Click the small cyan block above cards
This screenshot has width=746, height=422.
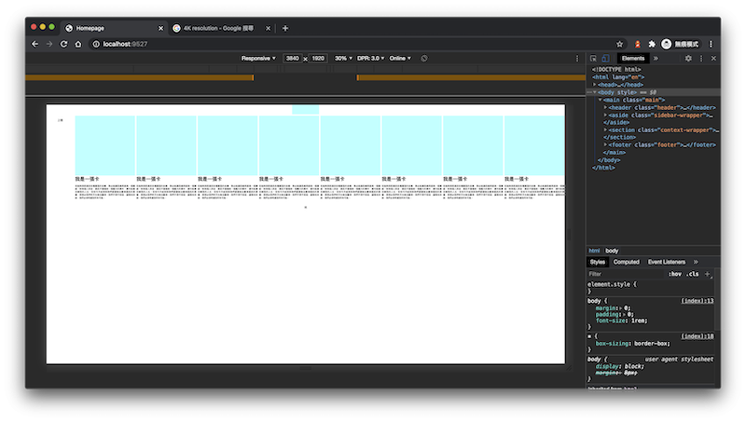click(306, 110)
